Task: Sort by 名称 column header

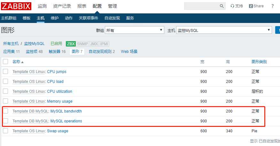Action: pos(18,62)
